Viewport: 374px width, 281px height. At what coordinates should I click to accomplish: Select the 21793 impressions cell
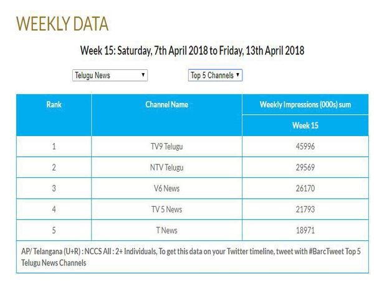coord(305,209)
